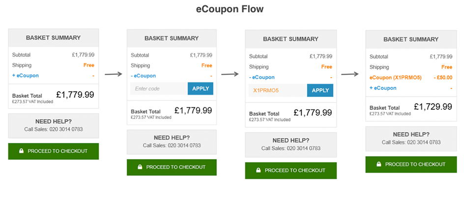
Task: Collapse the - eCoupon link in second basket
Action: pos(143,76)
